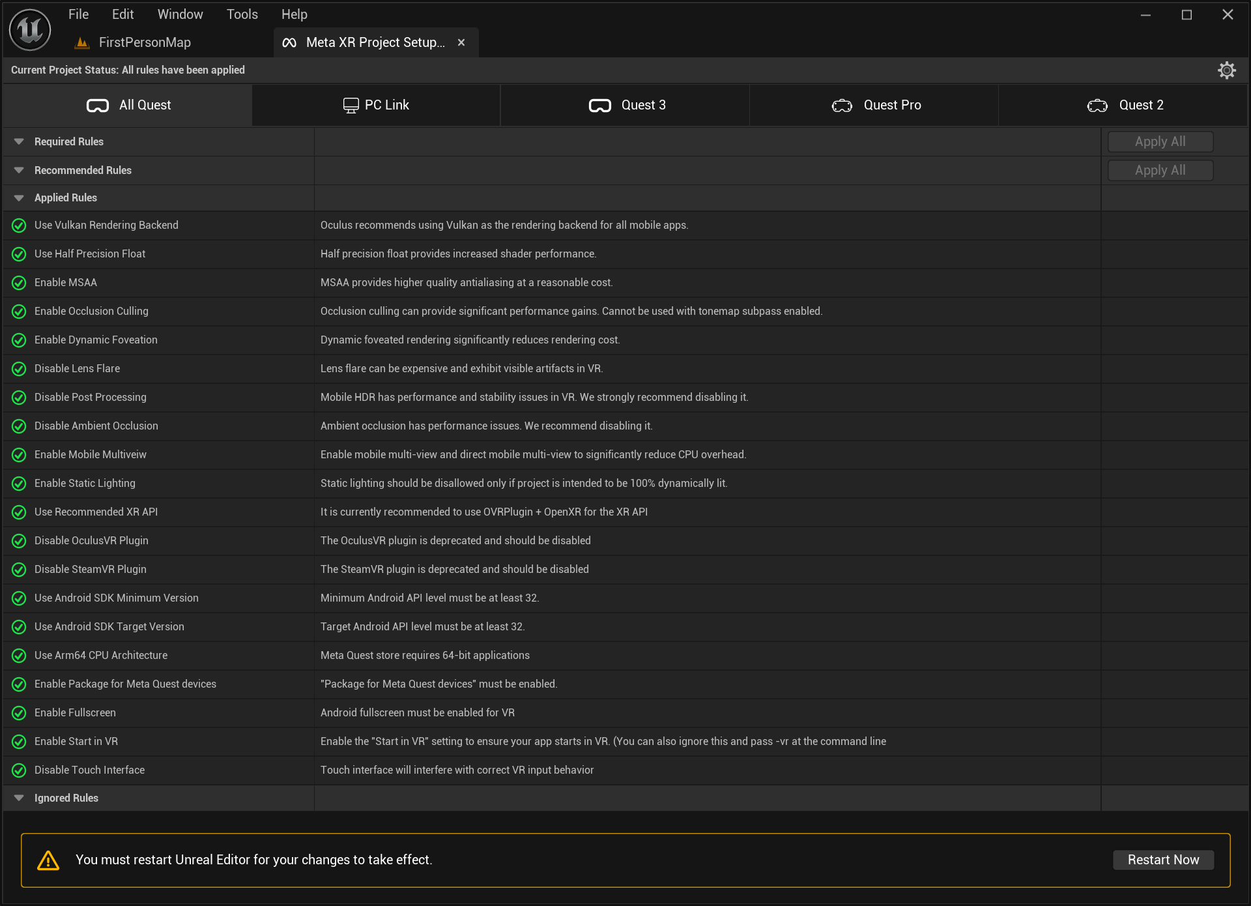Open project settings via the gear icon
Screen dimensions: 1251x906
coord(1228,70)
